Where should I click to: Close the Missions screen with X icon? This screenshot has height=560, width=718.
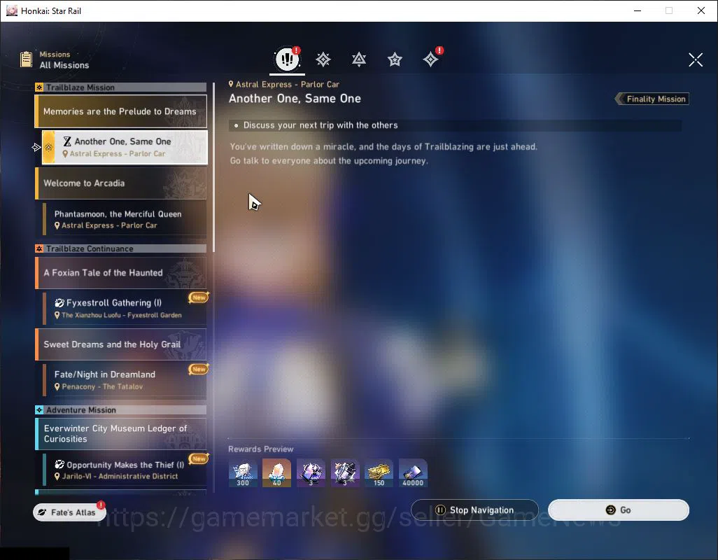click(696, 59)
